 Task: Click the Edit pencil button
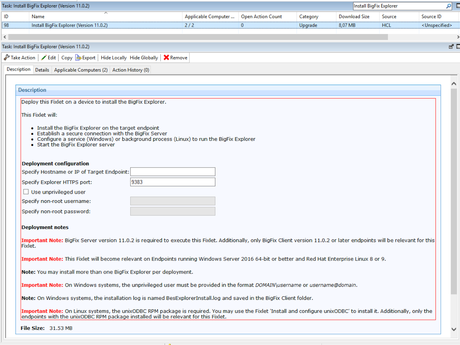pyautogui.click(x=49, y=58)
